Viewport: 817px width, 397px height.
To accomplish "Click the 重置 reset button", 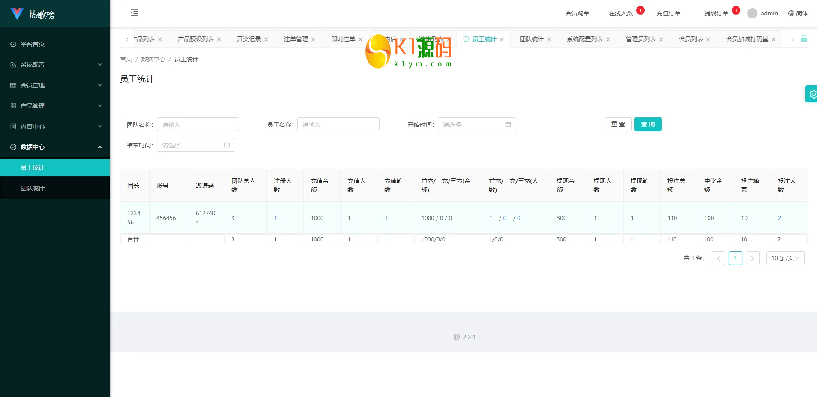I will 618,124.
